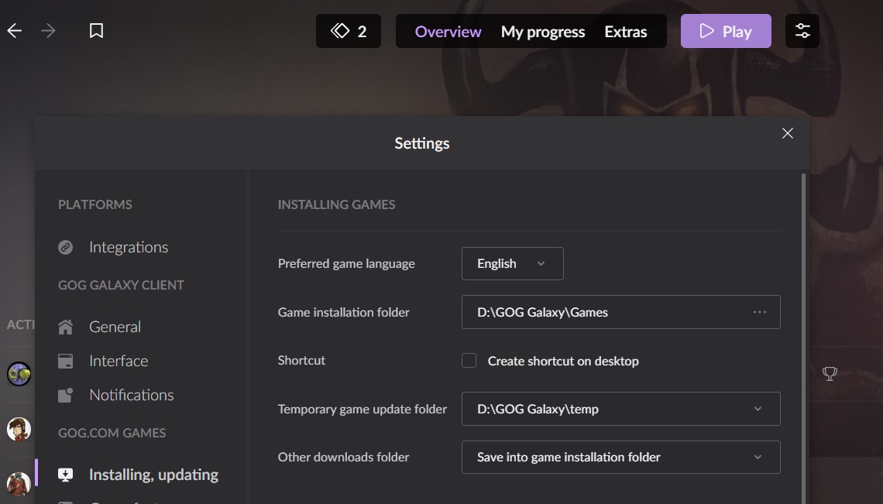Screen dimensions: 883x504
Task: Open the tags counter showing 2
Action: coord(349,31)
